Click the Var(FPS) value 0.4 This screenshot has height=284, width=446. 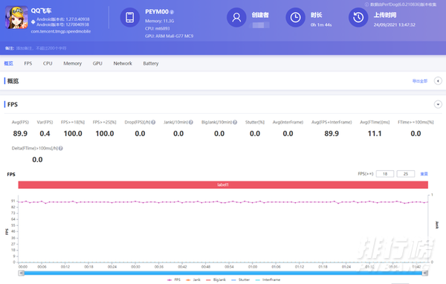point(45,134)
